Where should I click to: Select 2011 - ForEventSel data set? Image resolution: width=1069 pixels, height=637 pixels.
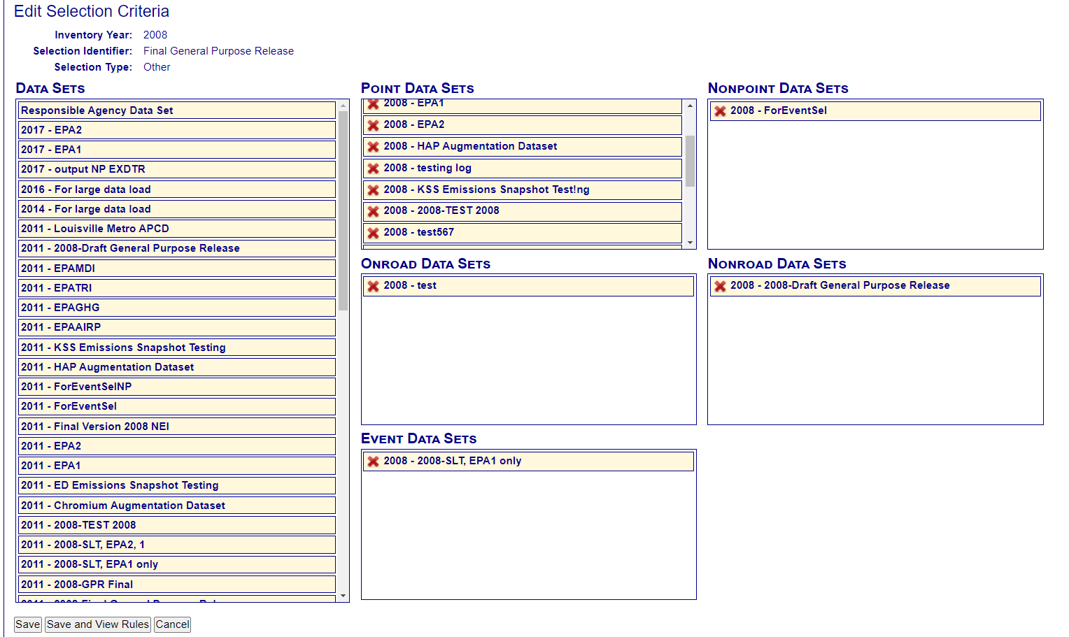pos(178,406)
